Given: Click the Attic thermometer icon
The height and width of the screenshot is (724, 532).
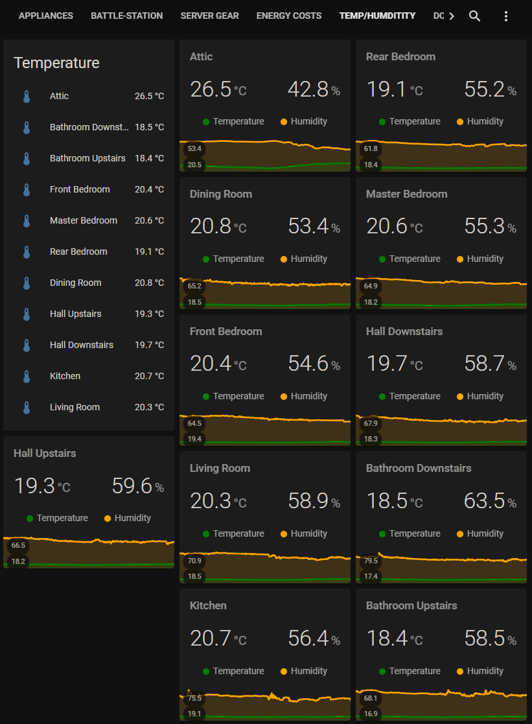Looking at the screenshot, I should pos(27,96).
